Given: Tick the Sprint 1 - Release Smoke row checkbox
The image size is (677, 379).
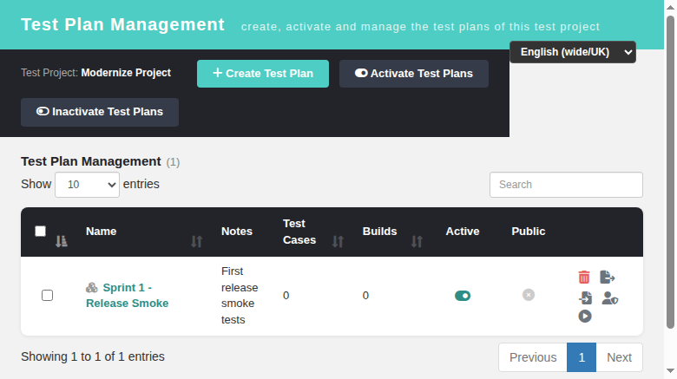Looking at the screenshot, I should click(x=47, y=295).
